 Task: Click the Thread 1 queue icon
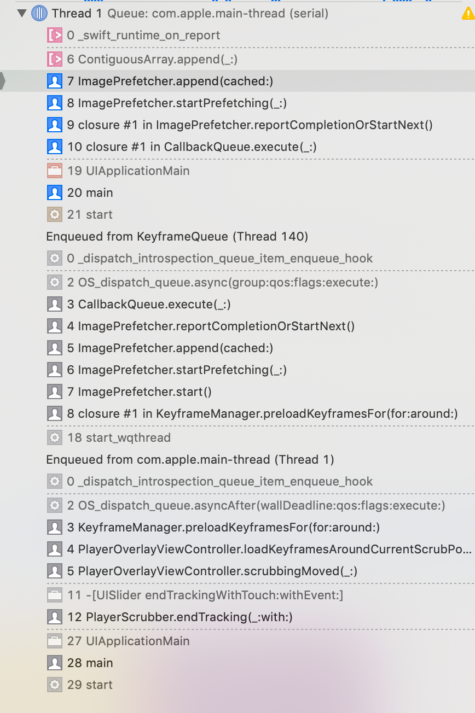click(38, 13)
